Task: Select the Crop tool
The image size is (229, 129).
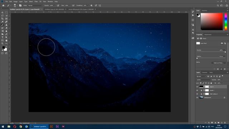Action: pyautogui.click(x=3, y=19)
